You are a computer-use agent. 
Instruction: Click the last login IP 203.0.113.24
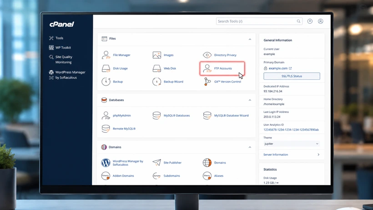(272, 117)
